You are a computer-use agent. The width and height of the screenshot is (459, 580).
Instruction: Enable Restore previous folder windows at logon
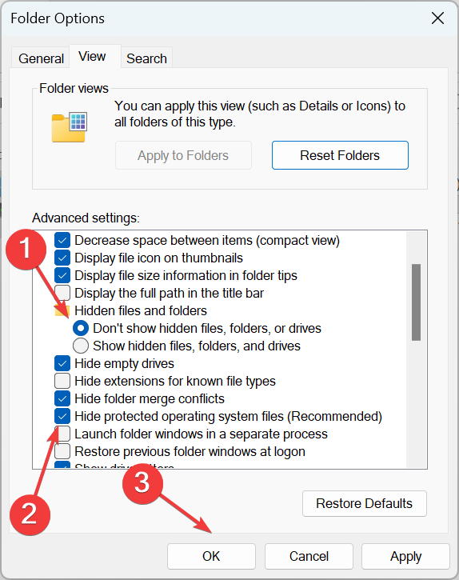(x=62, y=451)
